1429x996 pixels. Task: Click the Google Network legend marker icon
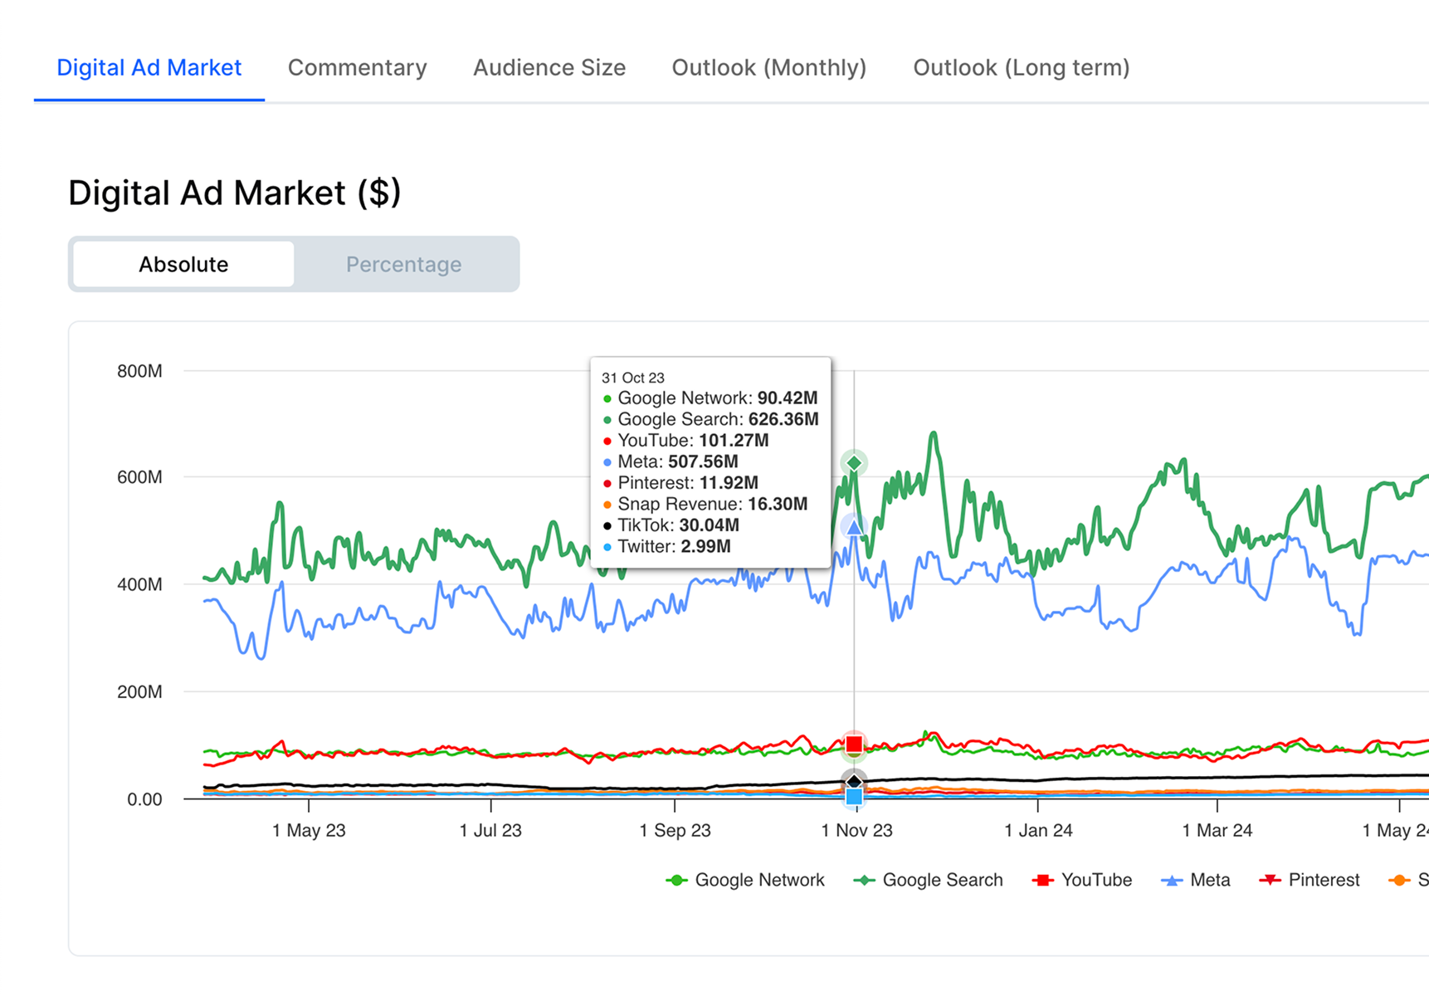tap(677, 881)
